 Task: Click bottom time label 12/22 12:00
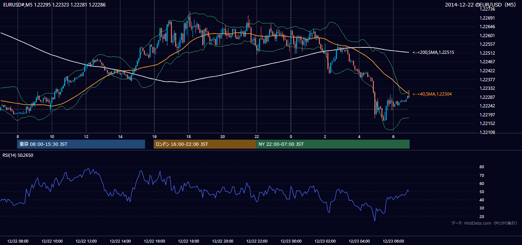pos(86,241)
